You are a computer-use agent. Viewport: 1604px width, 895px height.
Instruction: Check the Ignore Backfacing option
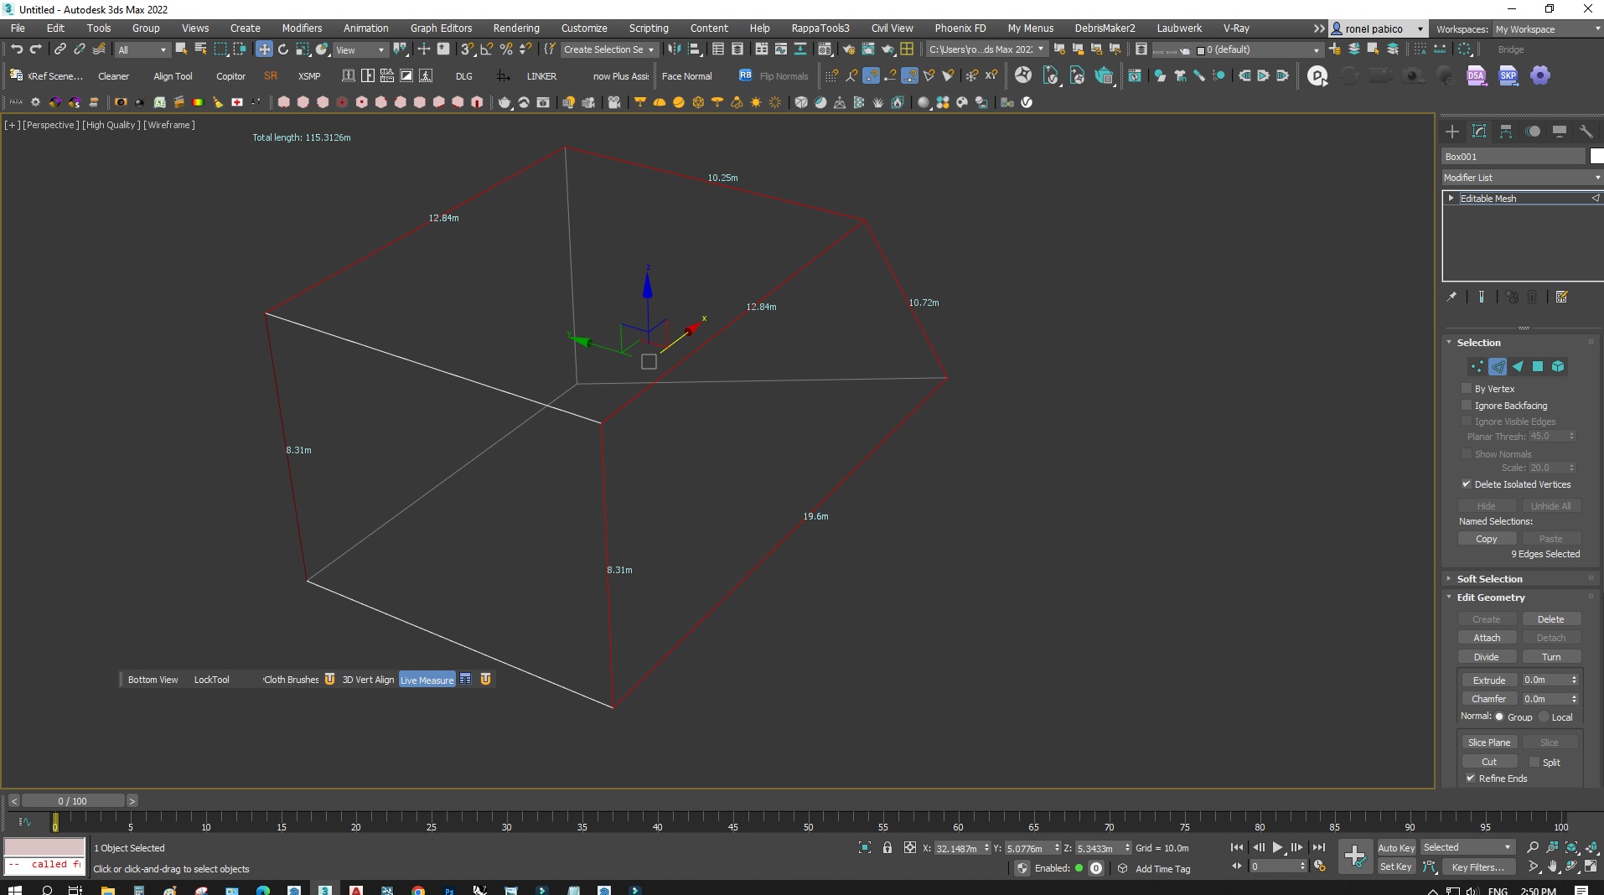coord(1465,405)
